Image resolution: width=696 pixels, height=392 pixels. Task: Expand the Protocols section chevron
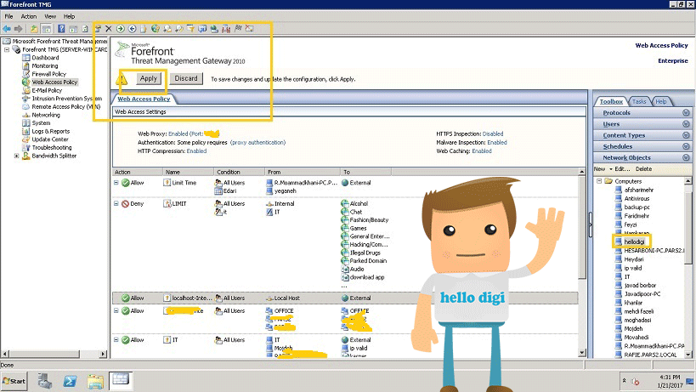click(x=687, y=113)
